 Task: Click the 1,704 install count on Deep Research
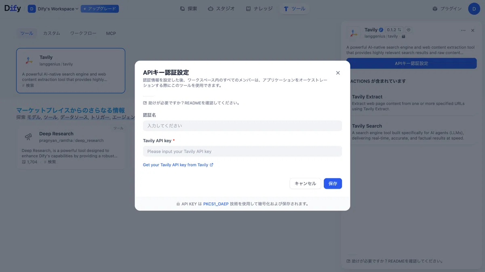point(30,162)
